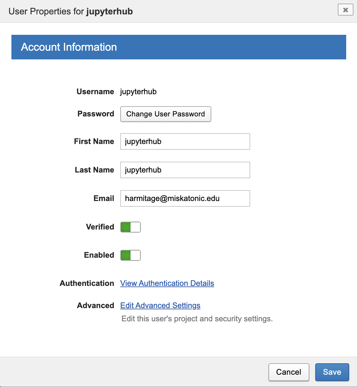Click the Change User Password button
Image resolution: width=357 pixels, height=387 pixels.
pyautogui.click(x=166, y=114)
